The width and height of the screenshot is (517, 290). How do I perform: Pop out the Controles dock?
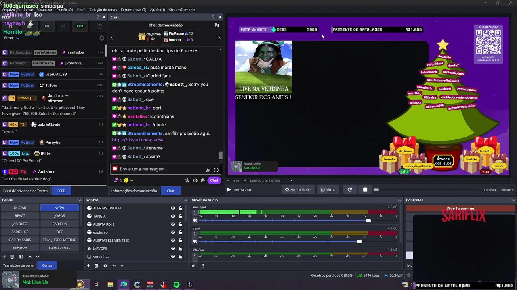513,200
